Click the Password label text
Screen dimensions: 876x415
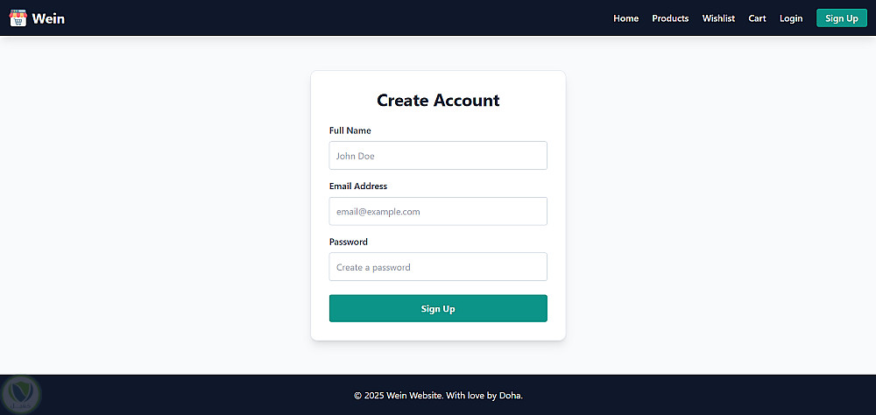click(x=349, y=242)
